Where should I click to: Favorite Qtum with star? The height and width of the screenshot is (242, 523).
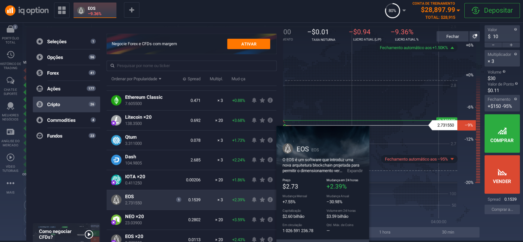coord(262,140)
